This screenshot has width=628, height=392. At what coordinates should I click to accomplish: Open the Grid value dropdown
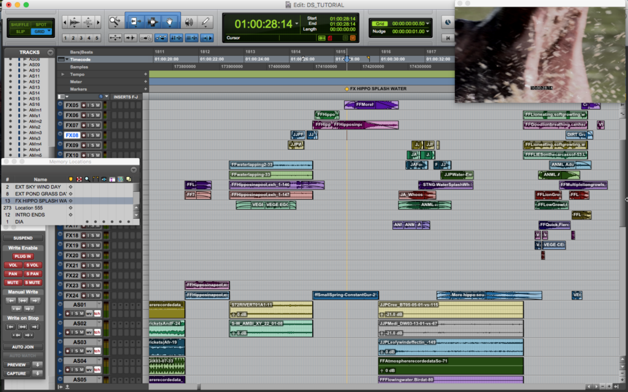(427, 24)
